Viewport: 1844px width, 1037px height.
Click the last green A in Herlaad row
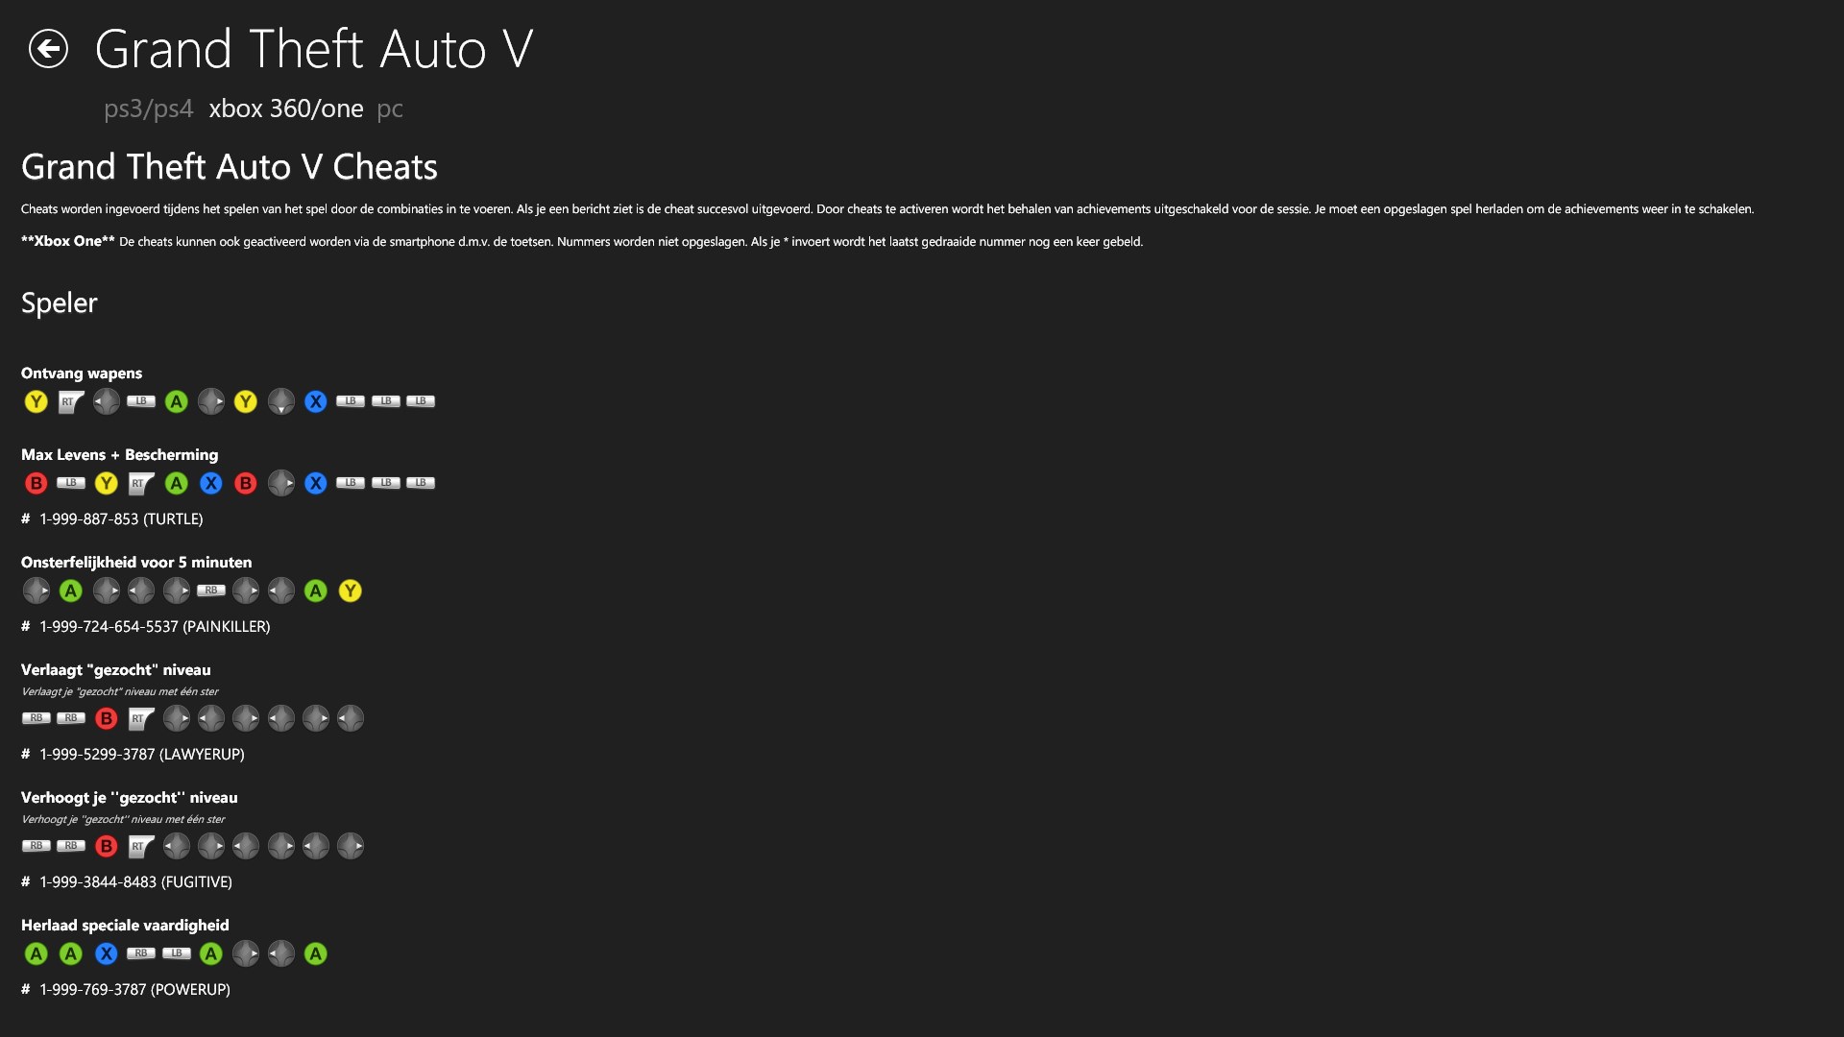(316, 953)
